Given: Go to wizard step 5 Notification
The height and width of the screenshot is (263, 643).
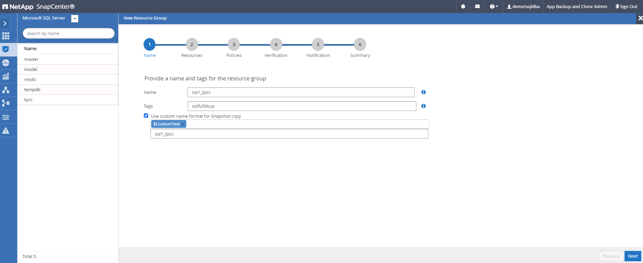Looking at the screenshot, I should (318, 44).
